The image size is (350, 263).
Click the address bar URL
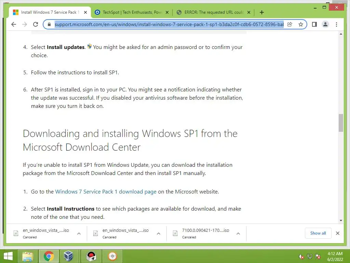pyautogui.click(x=169, y=24)
